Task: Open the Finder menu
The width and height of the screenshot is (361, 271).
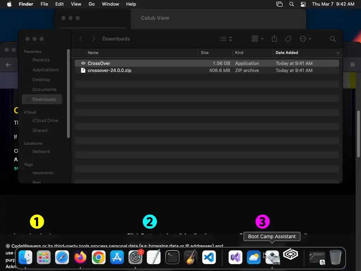Action: click(x=26, y=4)
